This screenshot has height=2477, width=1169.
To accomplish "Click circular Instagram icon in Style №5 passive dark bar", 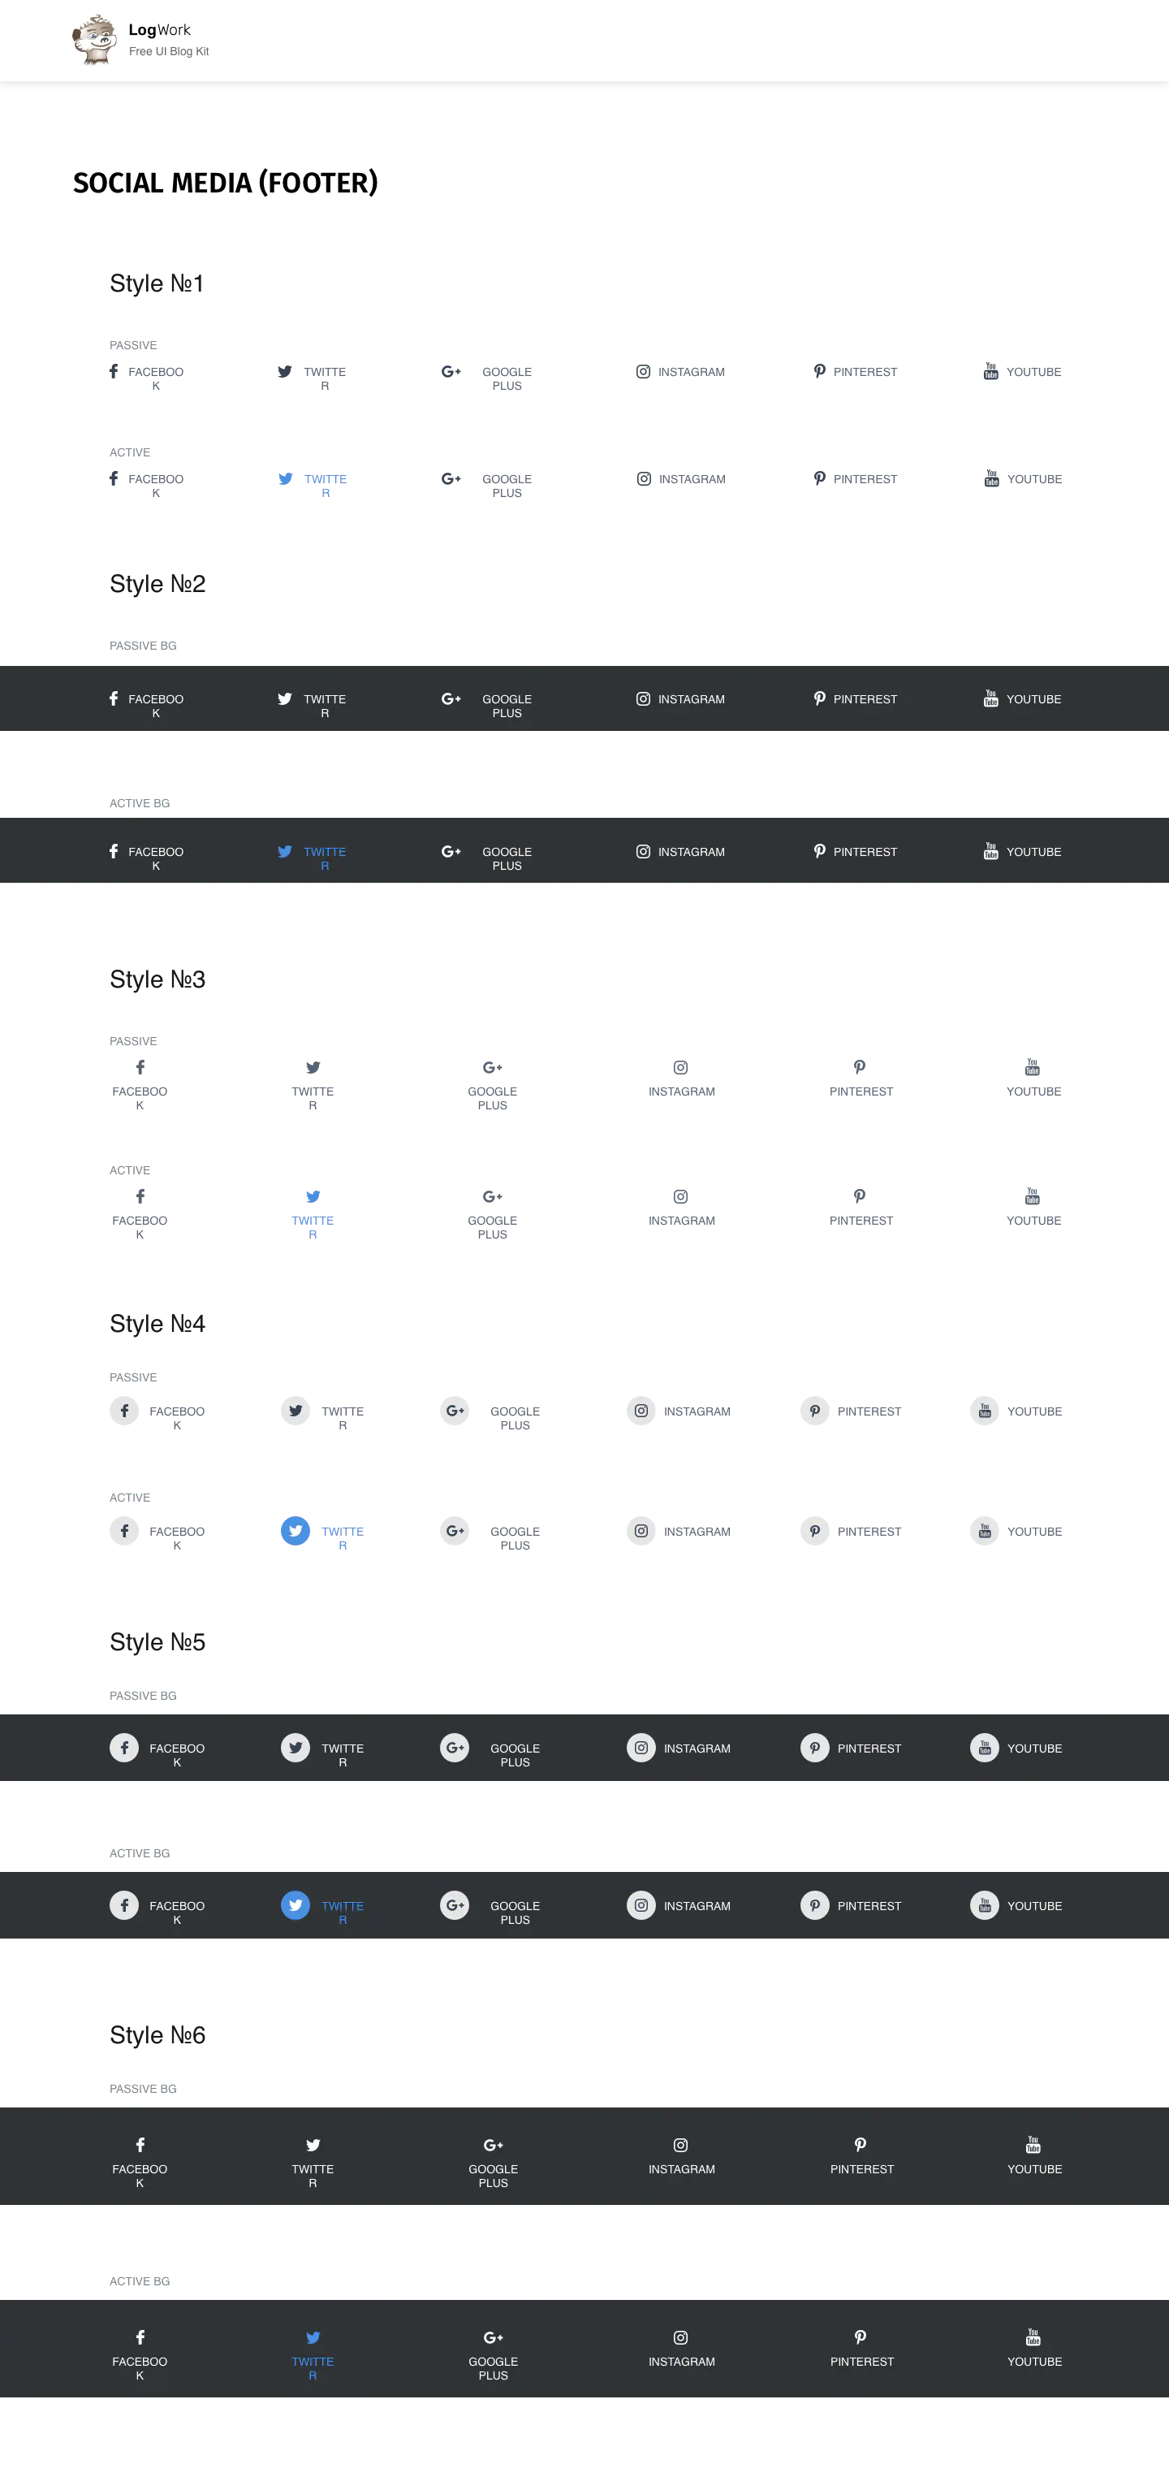I will point(641,1747).
